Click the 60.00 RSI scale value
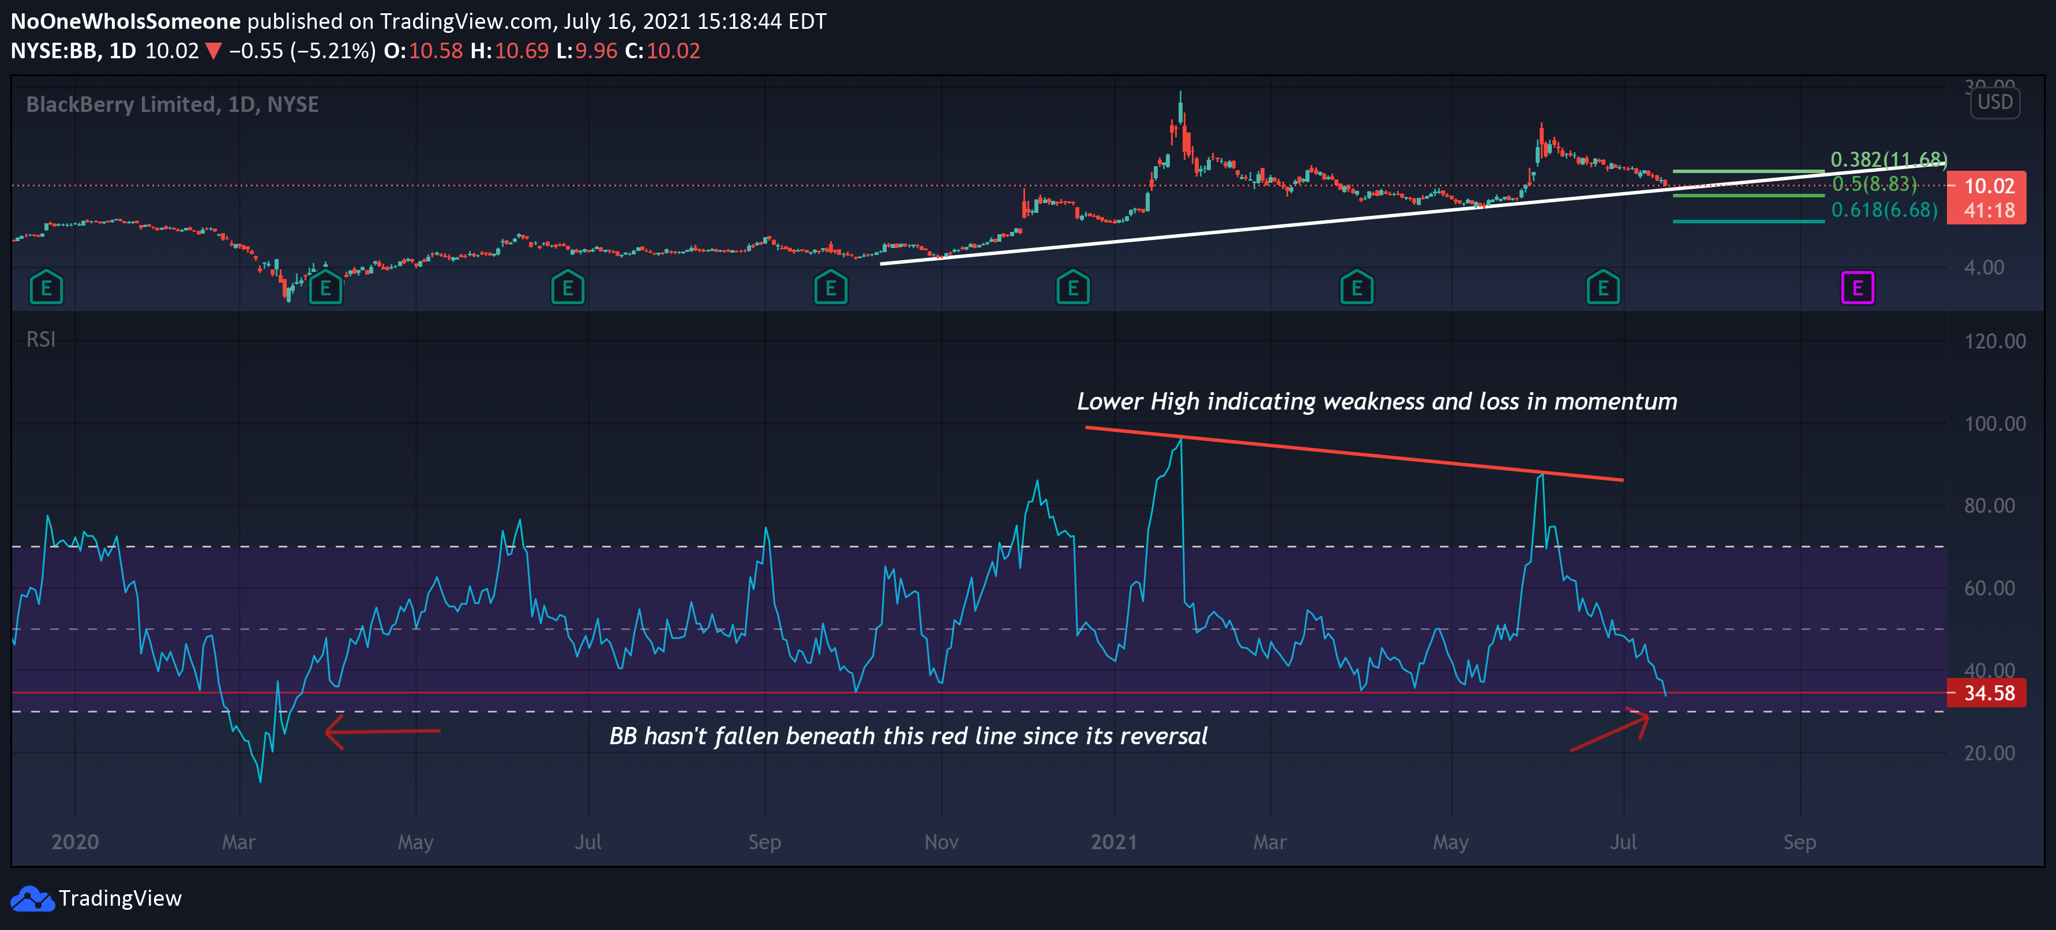Viewport: 2056px width, 930px height. (1989, 588)
